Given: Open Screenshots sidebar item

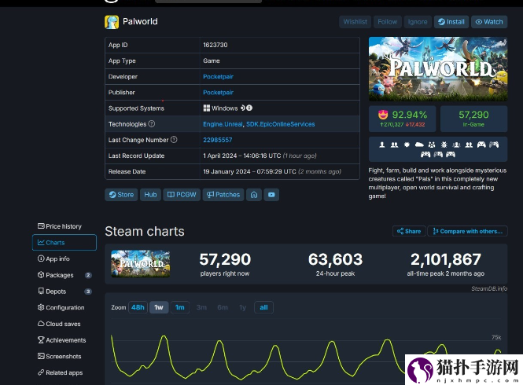Looking at the screenshot, I should tap(64, 357).
